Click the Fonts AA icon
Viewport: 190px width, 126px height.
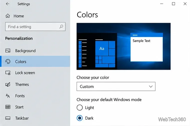8,96
